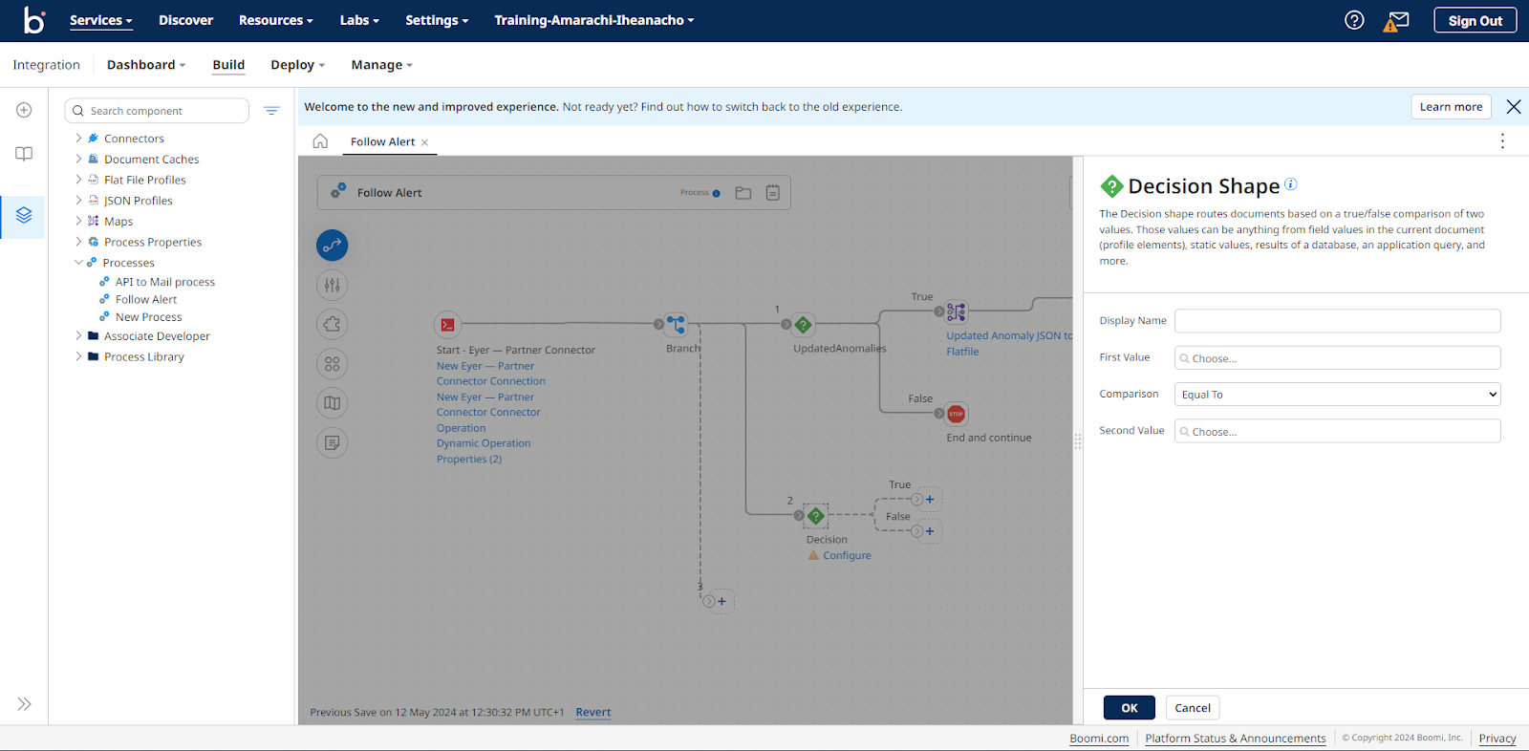The width and height of the screenshot is (1529, 751).
Task: Click the component filter icon
Action: click(271, 111)
